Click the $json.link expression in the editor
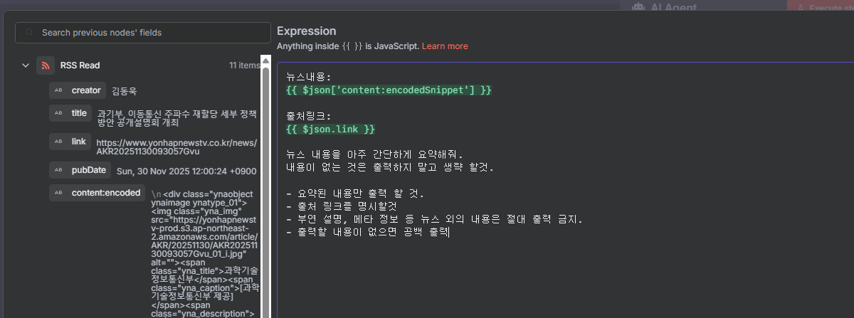The width and height of the screenshot is (854, 318). point(330,129)
